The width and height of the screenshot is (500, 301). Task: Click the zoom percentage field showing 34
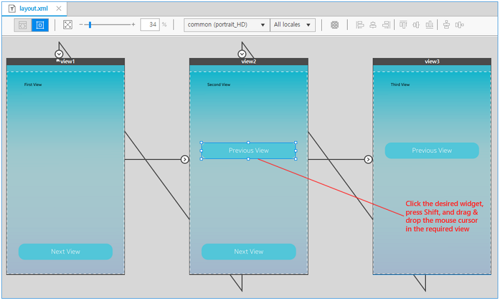[x=151, y=25]
